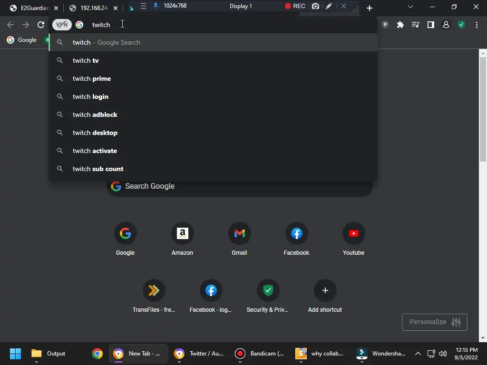Viewport: 487px width, 365px height.
Task: Close the E2Guardian tab
Action: (56, 8)
